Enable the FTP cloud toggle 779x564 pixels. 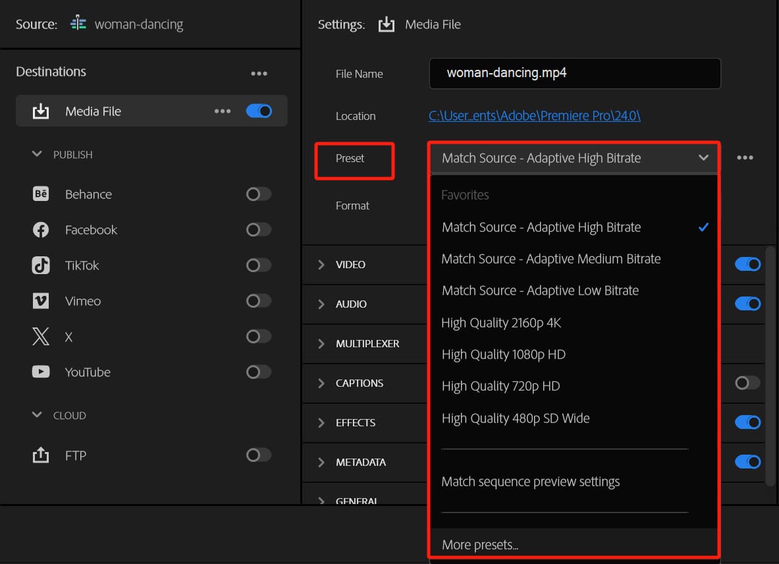point(259,455)
